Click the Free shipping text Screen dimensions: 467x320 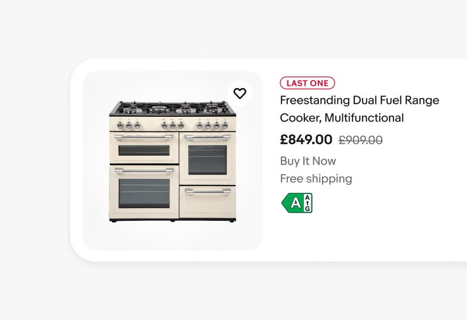(x=316, y=179)
